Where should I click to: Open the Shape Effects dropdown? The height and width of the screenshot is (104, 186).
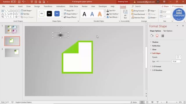(x=71, y=17)
